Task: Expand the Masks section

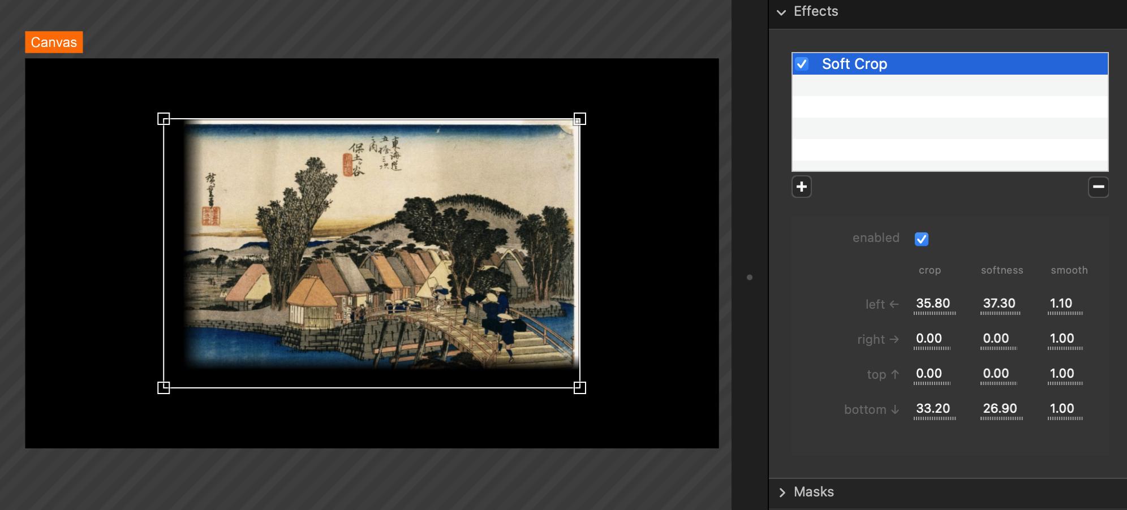Action: point(782,492)
